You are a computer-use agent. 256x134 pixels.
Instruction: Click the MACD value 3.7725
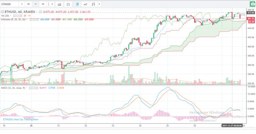pos(52,88)
